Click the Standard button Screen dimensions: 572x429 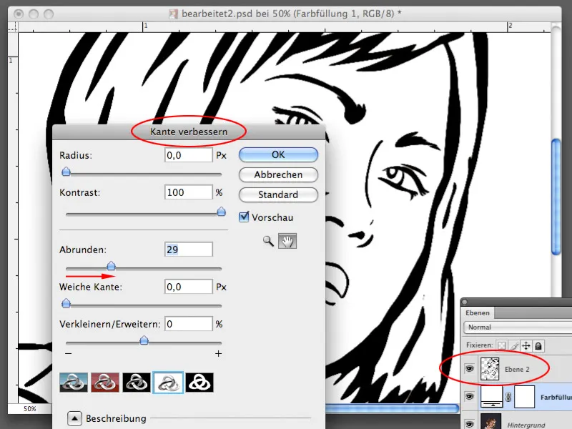click(278, 194)
